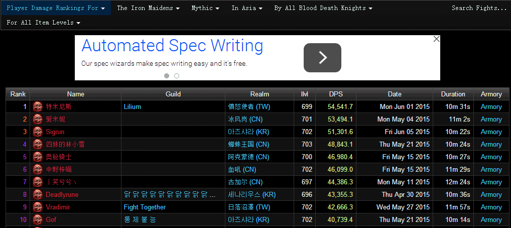Image resolution: width=511 pixels, height=228 pixels.
Task: Click the Search Fights field
Action: (479, 8)
